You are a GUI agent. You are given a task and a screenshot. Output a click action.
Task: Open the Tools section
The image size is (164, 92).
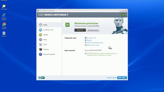click(x=49, y=44)
